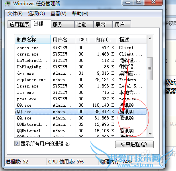
Task: Click the process list scrollbar thumb
Action: [150, 69]
